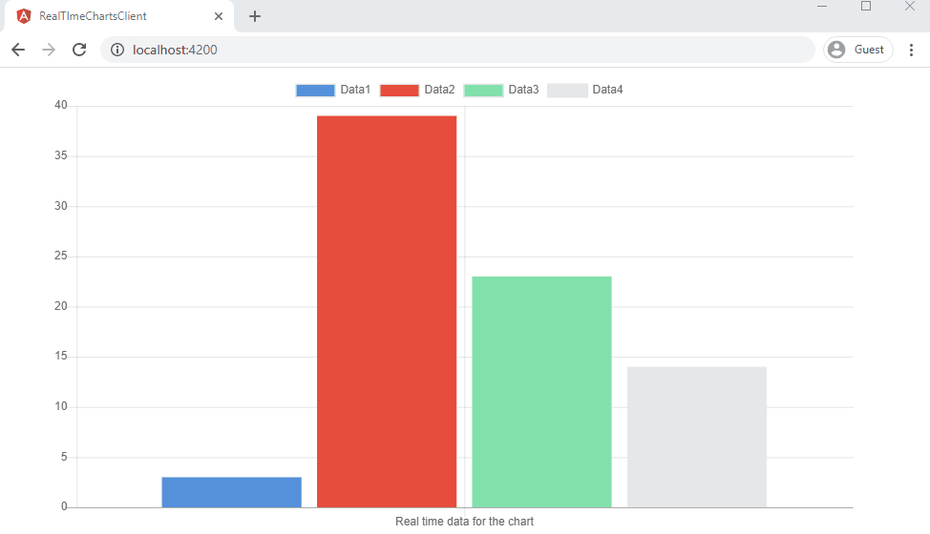This screenshot has width=930, height=534.
Task: Click the Angular favicon on tab
Action: [24, 16]
